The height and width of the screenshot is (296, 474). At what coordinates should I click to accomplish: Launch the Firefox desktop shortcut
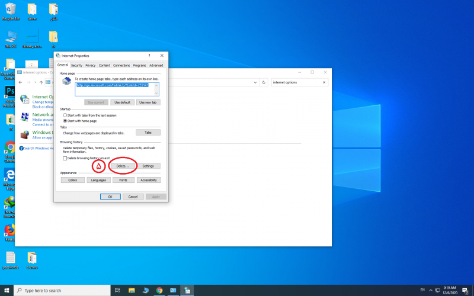10,230
